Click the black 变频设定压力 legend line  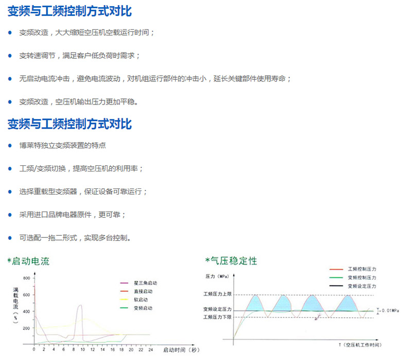(x=336, y=285)
